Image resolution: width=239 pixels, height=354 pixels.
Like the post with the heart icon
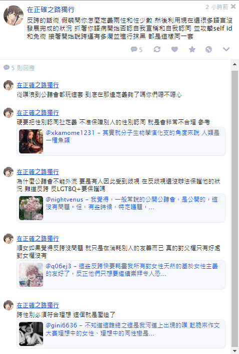[x=174, y=49]
